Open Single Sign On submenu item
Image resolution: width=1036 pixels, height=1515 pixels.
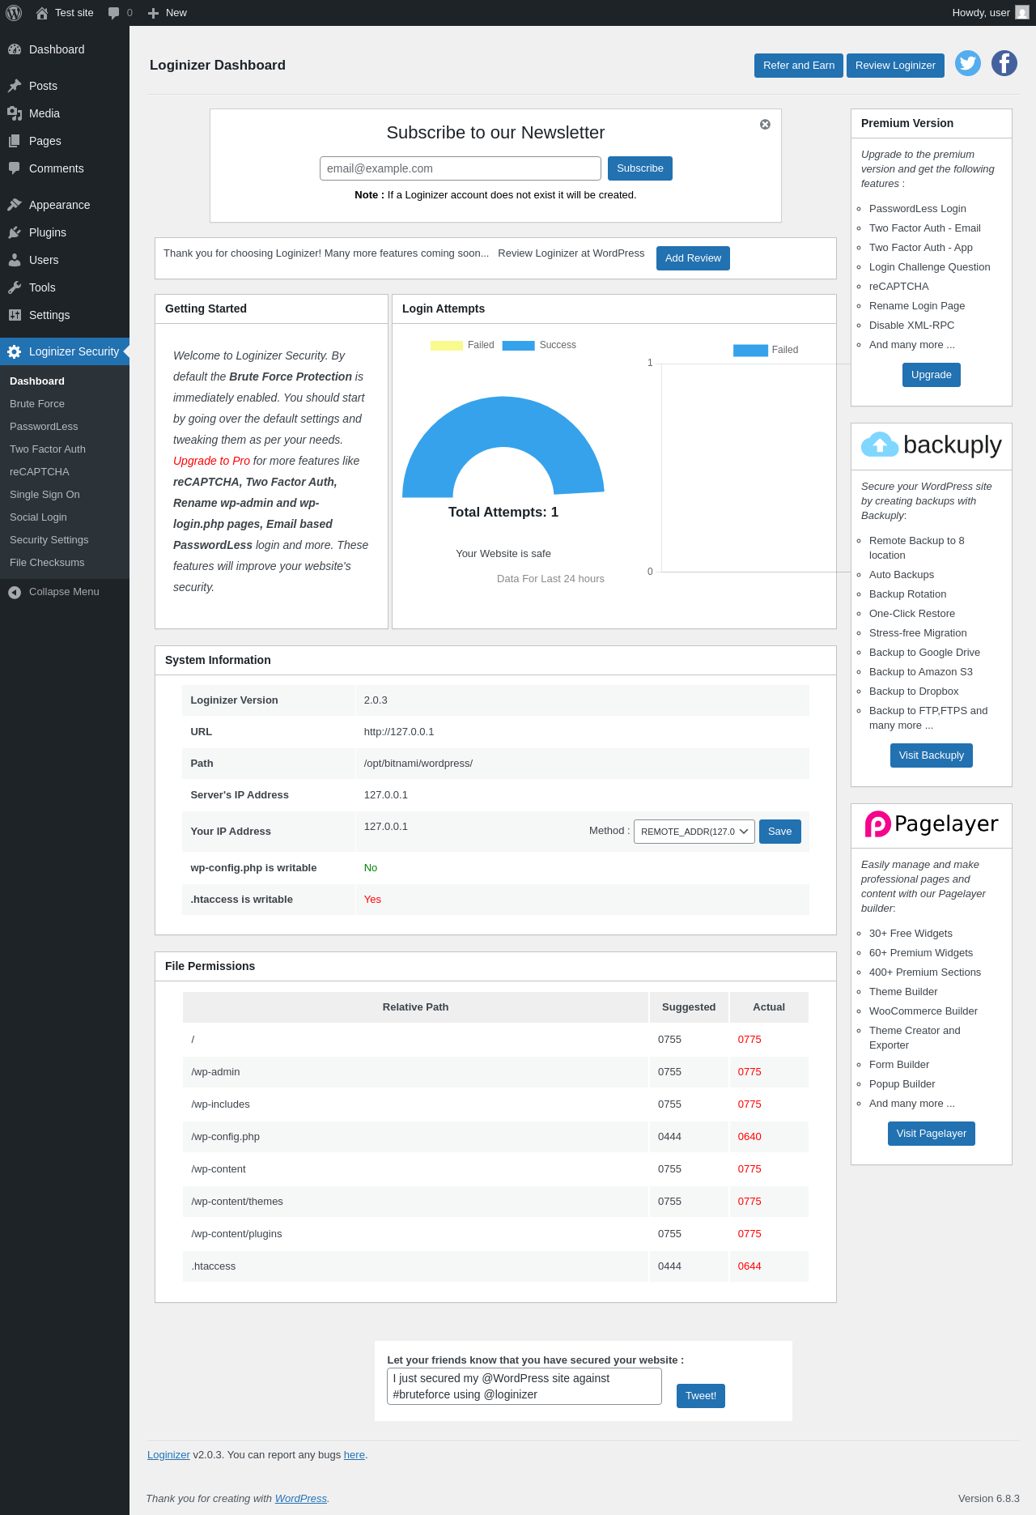(x=45, y=495)
